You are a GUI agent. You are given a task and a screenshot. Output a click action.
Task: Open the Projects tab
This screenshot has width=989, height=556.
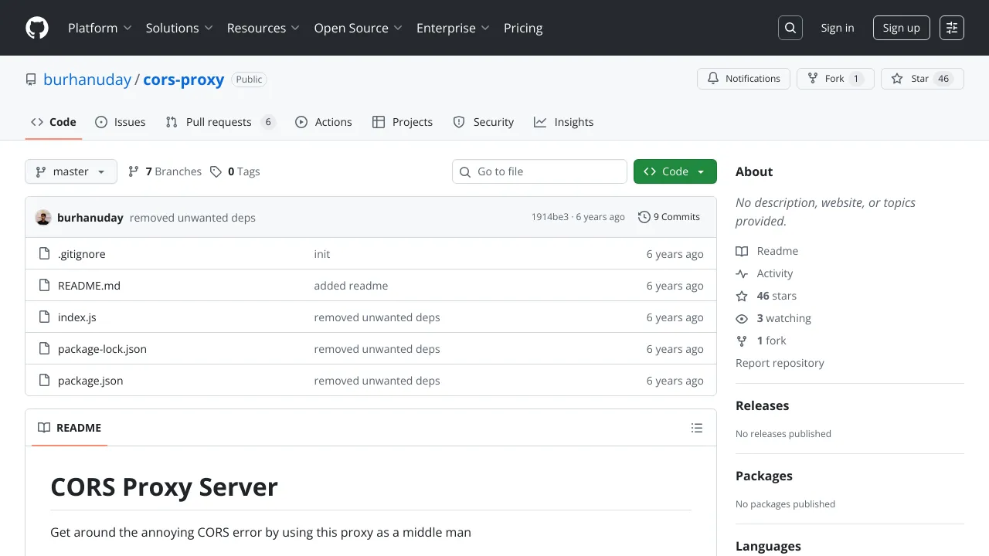403,122
